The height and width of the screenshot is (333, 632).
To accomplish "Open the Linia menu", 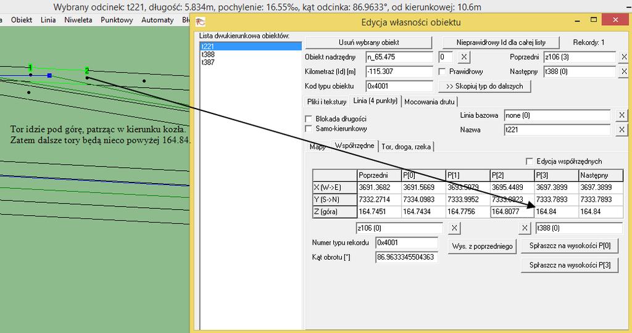I will tap(48, 20).
